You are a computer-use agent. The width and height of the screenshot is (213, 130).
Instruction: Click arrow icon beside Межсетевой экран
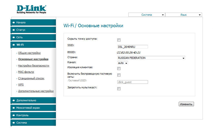[x=14, y=108]
